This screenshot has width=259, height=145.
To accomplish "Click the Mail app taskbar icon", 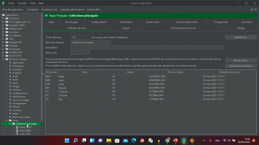I will pos(125,140).
